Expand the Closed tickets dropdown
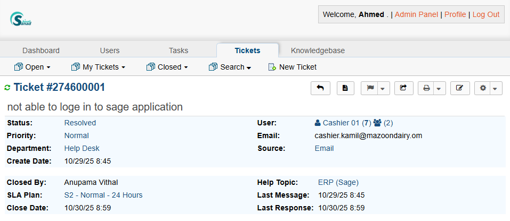Image resolution: width=510 pixels, height=221 pixels. click(167, 67)
